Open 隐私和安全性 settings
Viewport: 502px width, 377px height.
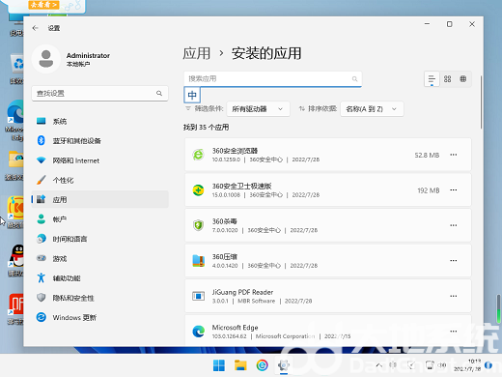(100, 298)
